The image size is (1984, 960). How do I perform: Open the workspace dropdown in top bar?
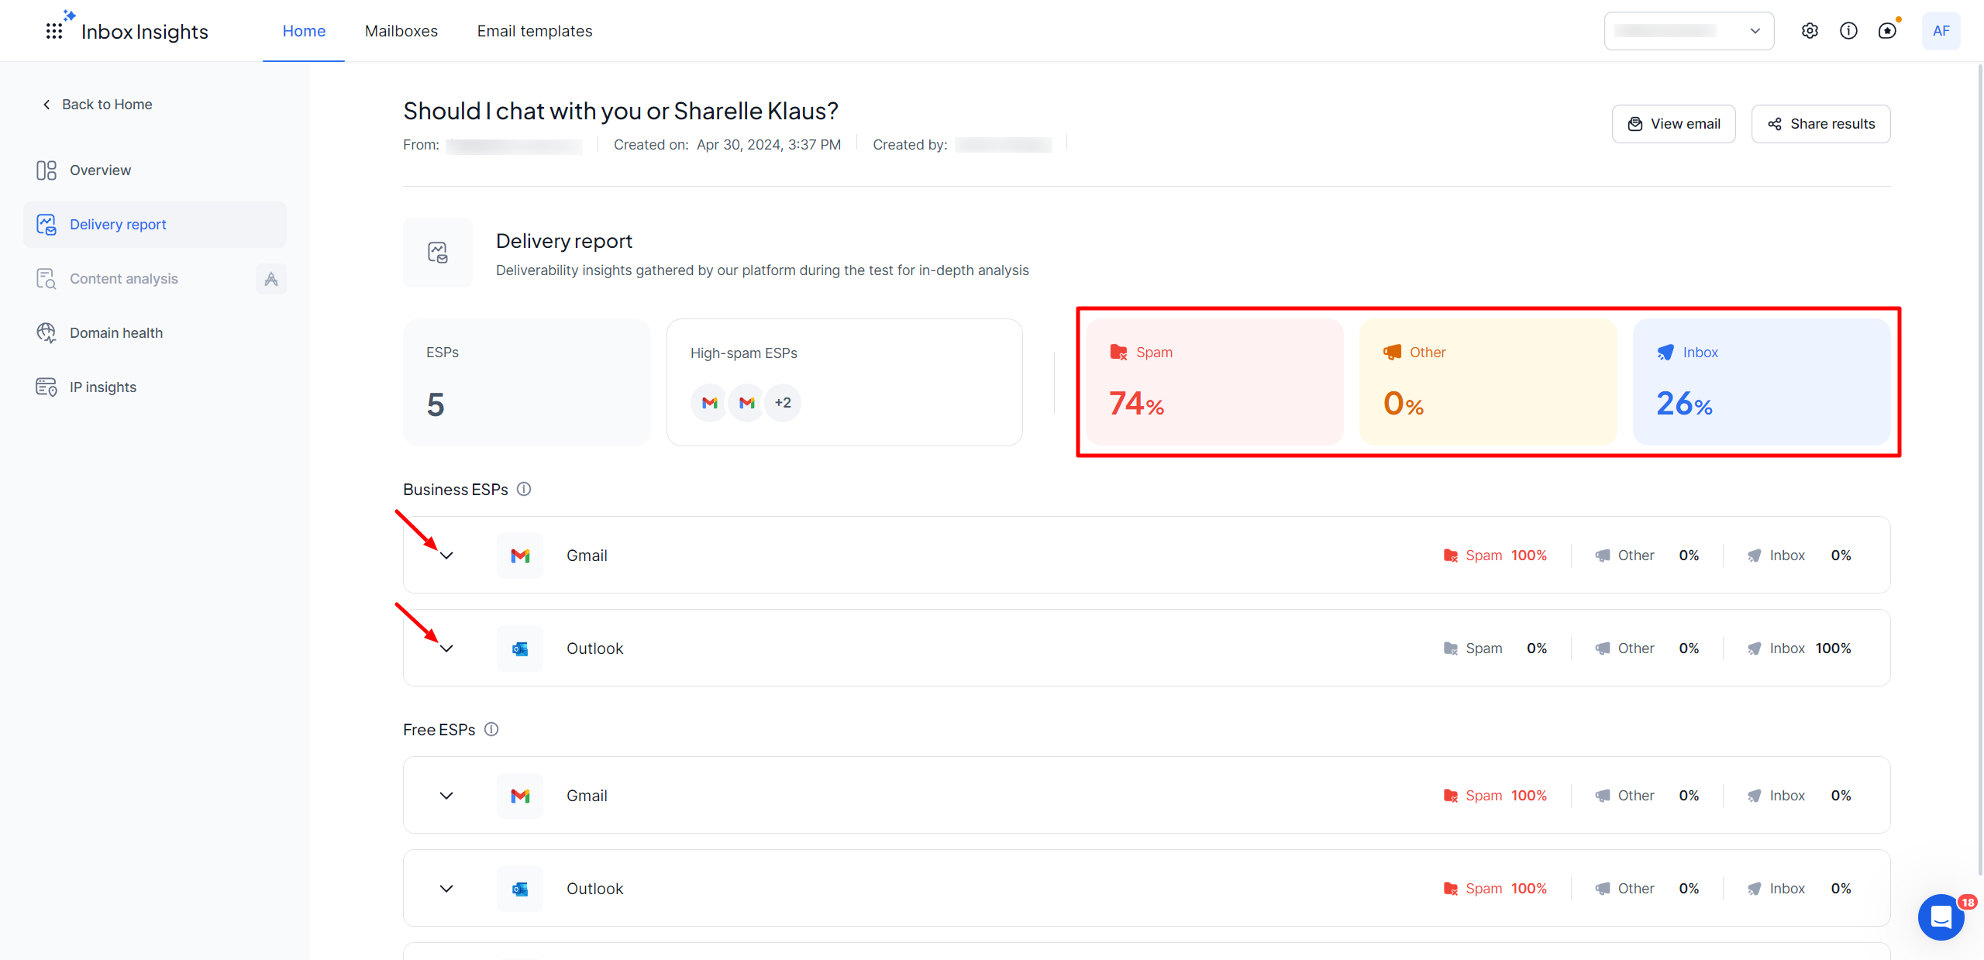pos(1689,31)
